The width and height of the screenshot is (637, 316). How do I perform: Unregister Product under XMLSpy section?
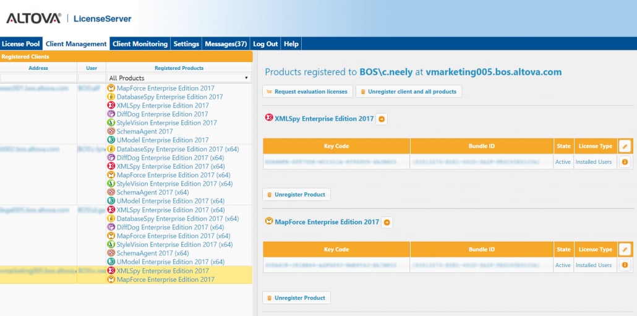(296, 195)
